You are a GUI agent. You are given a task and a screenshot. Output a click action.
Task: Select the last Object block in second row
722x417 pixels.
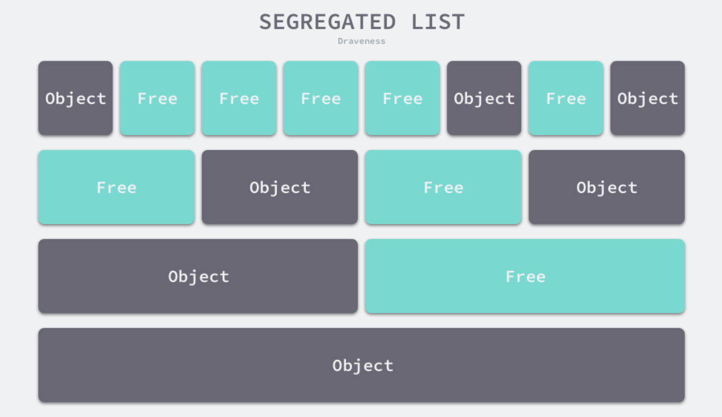(607, 187)
